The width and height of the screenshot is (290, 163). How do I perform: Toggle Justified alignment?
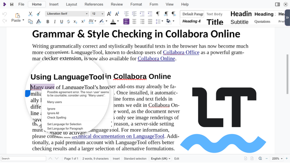(150, 22)
